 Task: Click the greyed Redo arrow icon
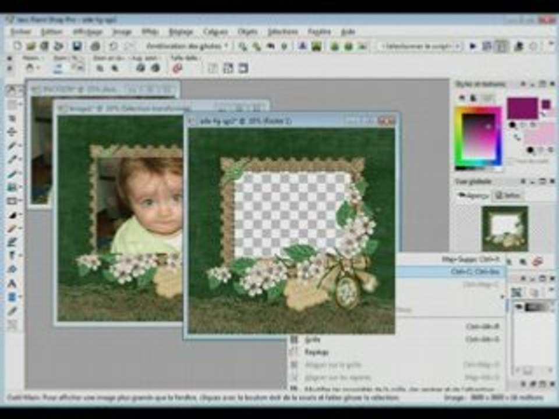[x=130, y=46]
